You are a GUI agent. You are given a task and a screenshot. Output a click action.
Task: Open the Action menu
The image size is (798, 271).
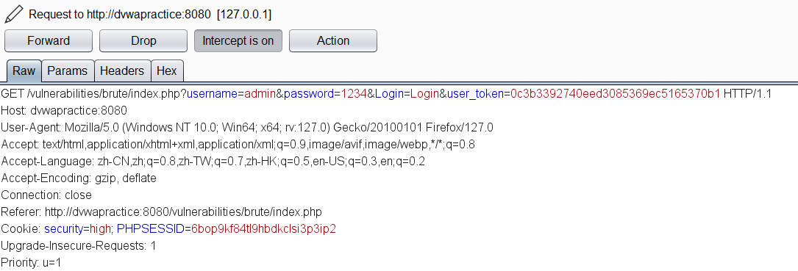point(333,40)
